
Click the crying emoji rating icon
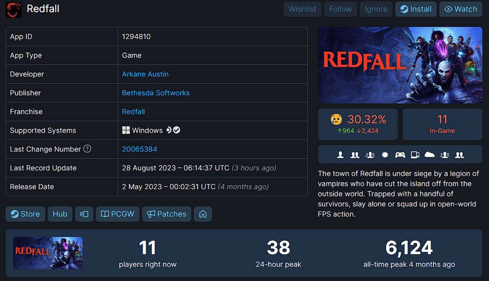(336, 119)
